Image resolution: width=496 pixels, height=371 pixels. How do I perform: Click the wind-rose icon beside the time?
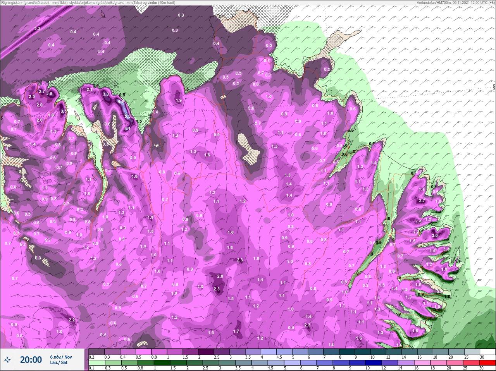click(x=7, y=360)
